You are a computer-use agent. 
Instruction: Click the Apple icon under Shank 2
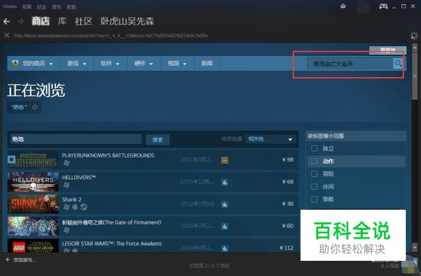click(x=75, y=207)
